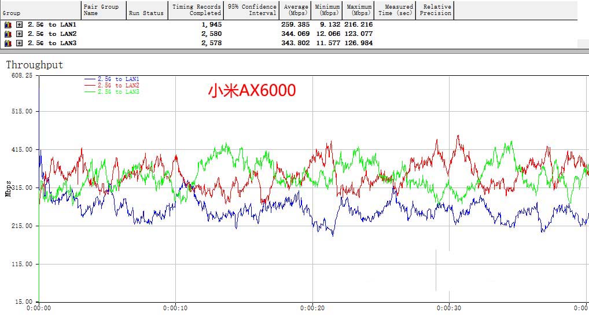Click the Maximum (Mbps) column header
This screenshot has height=316, width=589.
[x=358, y=10]
